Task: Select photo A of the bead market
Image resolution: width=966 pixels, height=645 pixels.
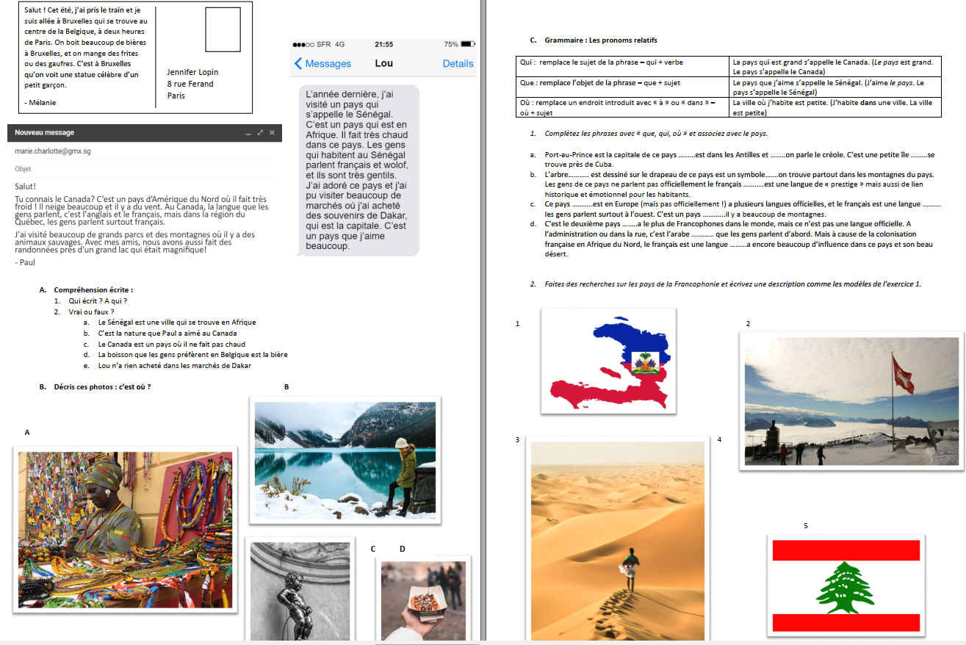Action: [125, 529]
